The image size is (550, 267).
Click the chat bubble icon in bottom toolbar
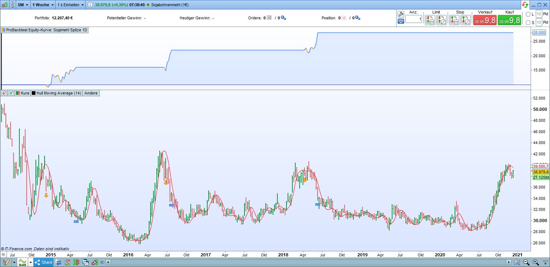pos(58,262)
